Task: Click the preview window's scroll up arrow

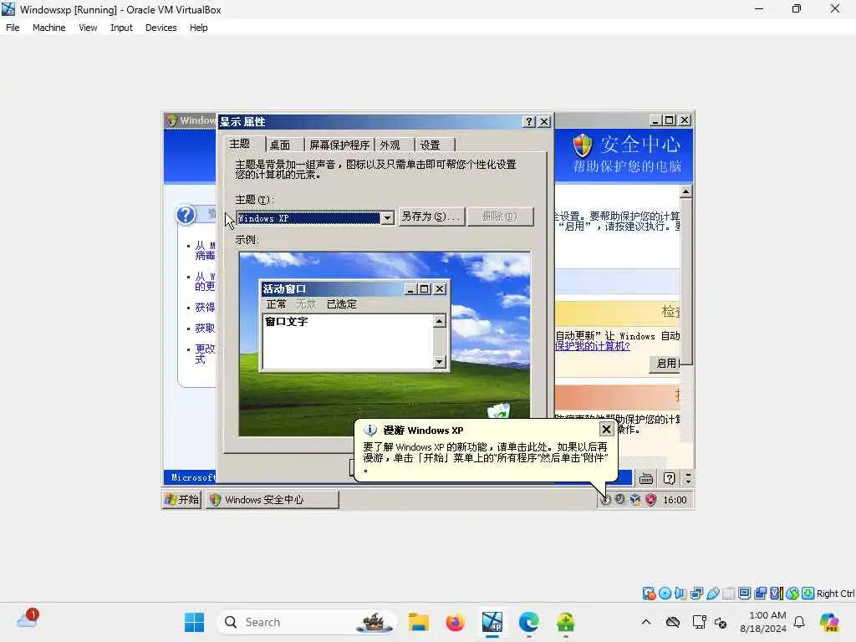Action: click(x=440, y=321)
